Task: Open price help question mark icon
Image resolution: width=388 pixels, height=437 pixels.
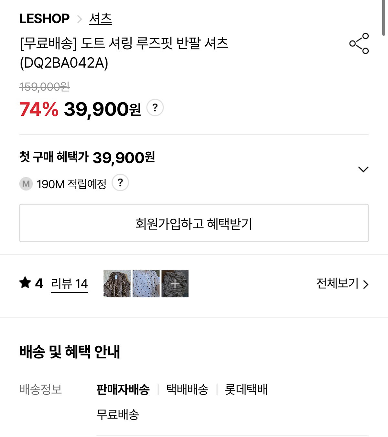Action: [155, 107]
